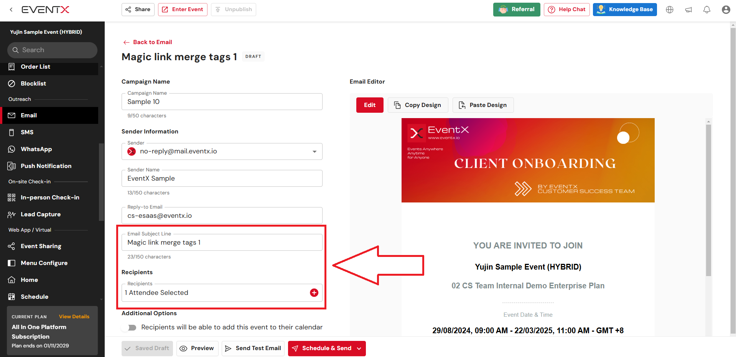Open Schedule in the sidebar
The height and width of the screenshot is (357, 736).
click(x=50, y=297)
